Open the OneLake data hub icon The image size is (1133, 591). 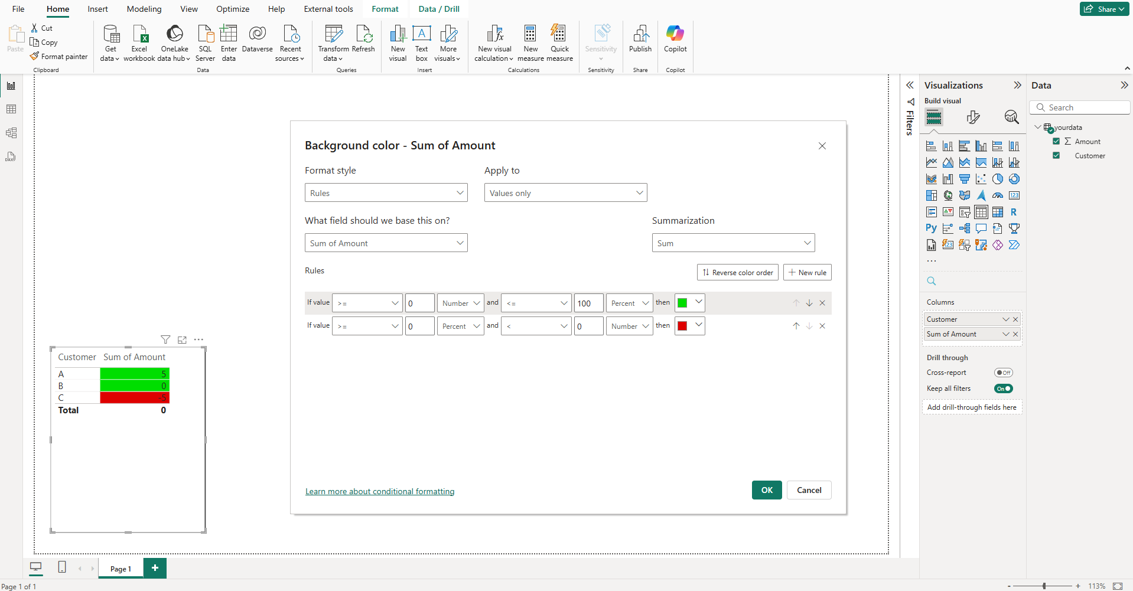(x=174, y=43)
